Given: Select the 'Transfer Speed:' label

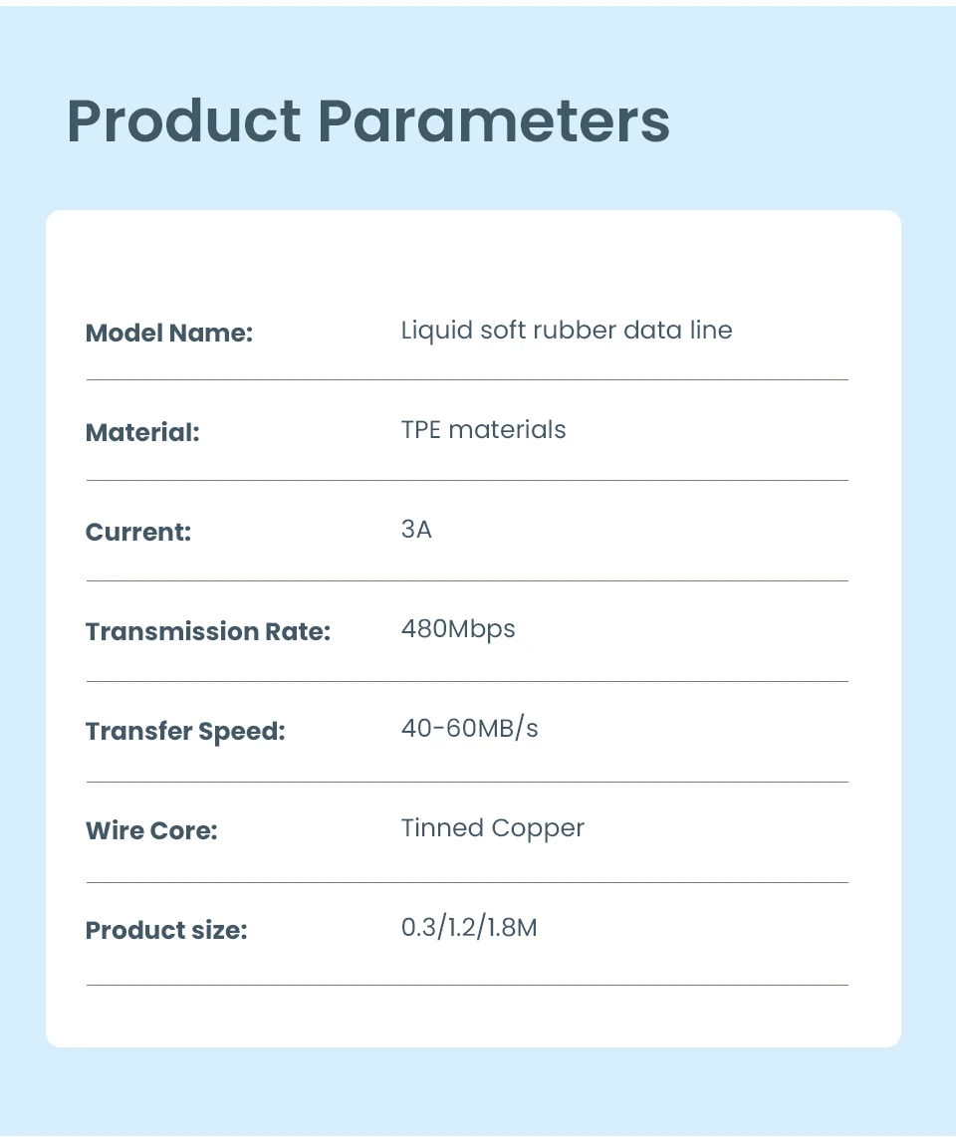Looking at the screenshot, I should [185, 731].
